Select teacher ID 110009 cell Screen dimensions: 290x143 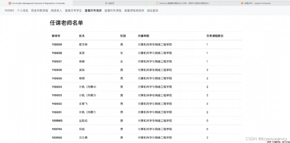pos(57,44)
